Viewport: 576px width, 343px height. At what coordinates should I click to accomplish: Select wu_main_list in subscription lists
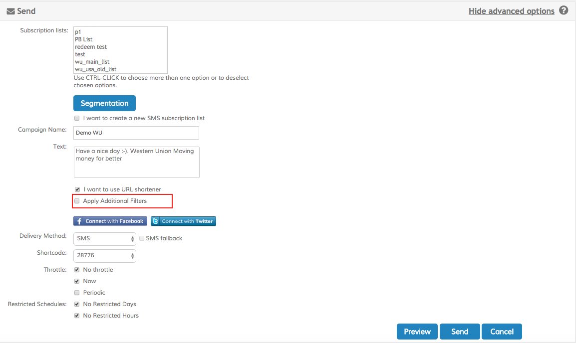tap(92, 62)
